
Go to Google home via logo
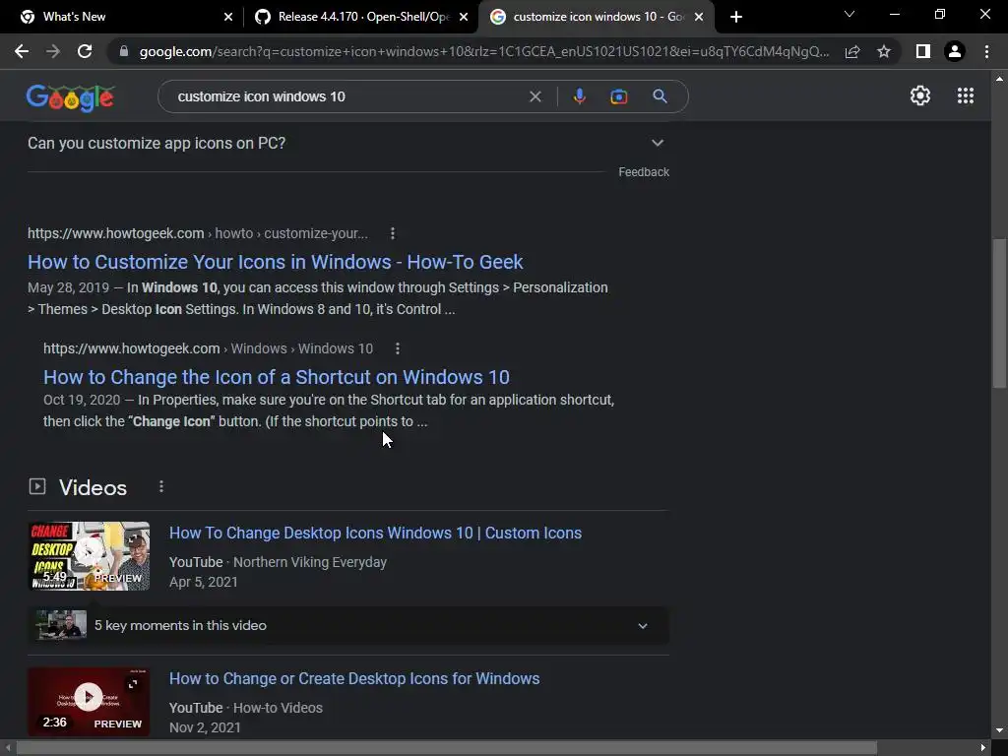click(71, 97)
